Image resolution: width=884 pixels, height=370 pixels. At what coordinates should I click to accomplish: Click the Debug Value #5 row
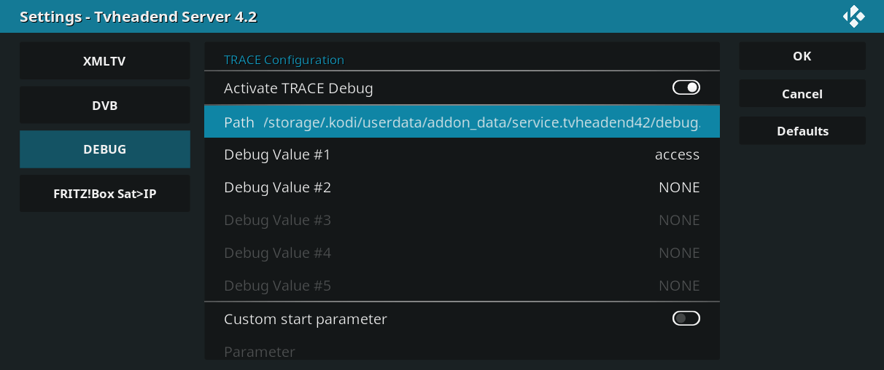coord(462,286)
